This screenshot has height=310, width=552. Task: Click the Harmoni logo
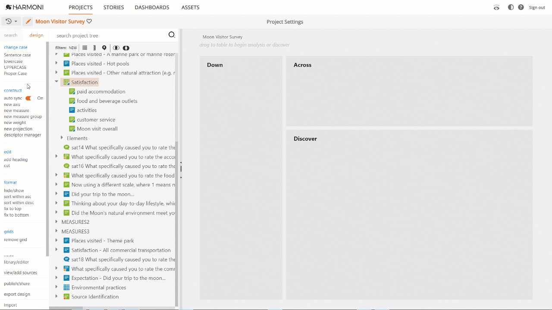coord(25,7)
